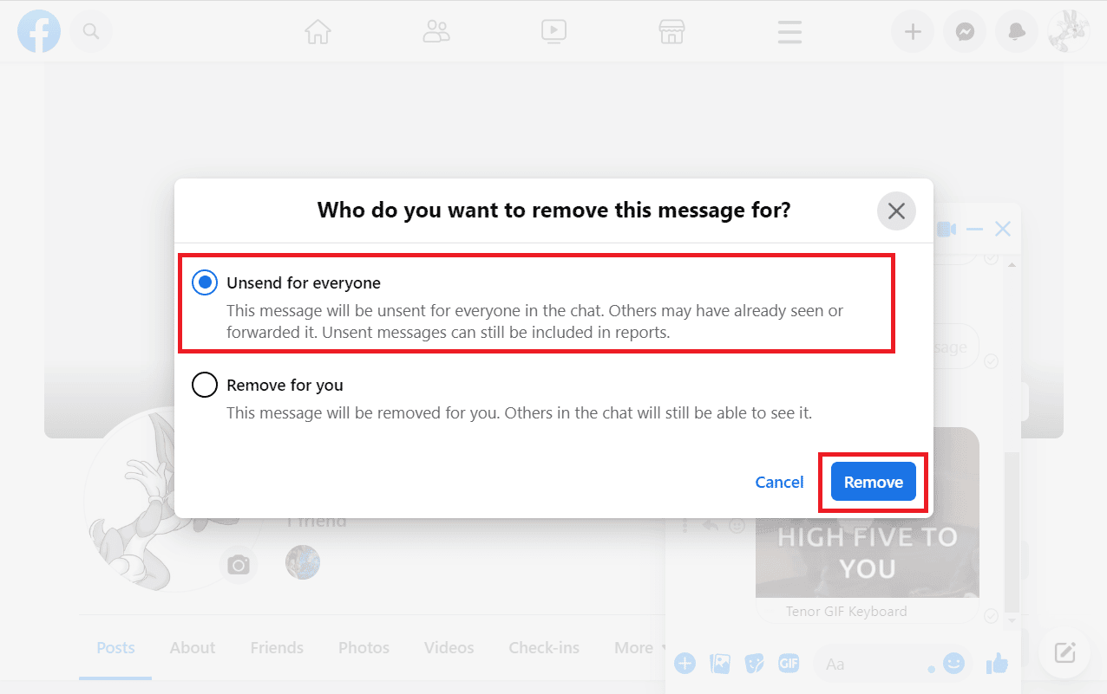Viewport: 1107px width, 694px height.
Task: Open the Create menu with the plus icon
Action: tap(913, 31)
